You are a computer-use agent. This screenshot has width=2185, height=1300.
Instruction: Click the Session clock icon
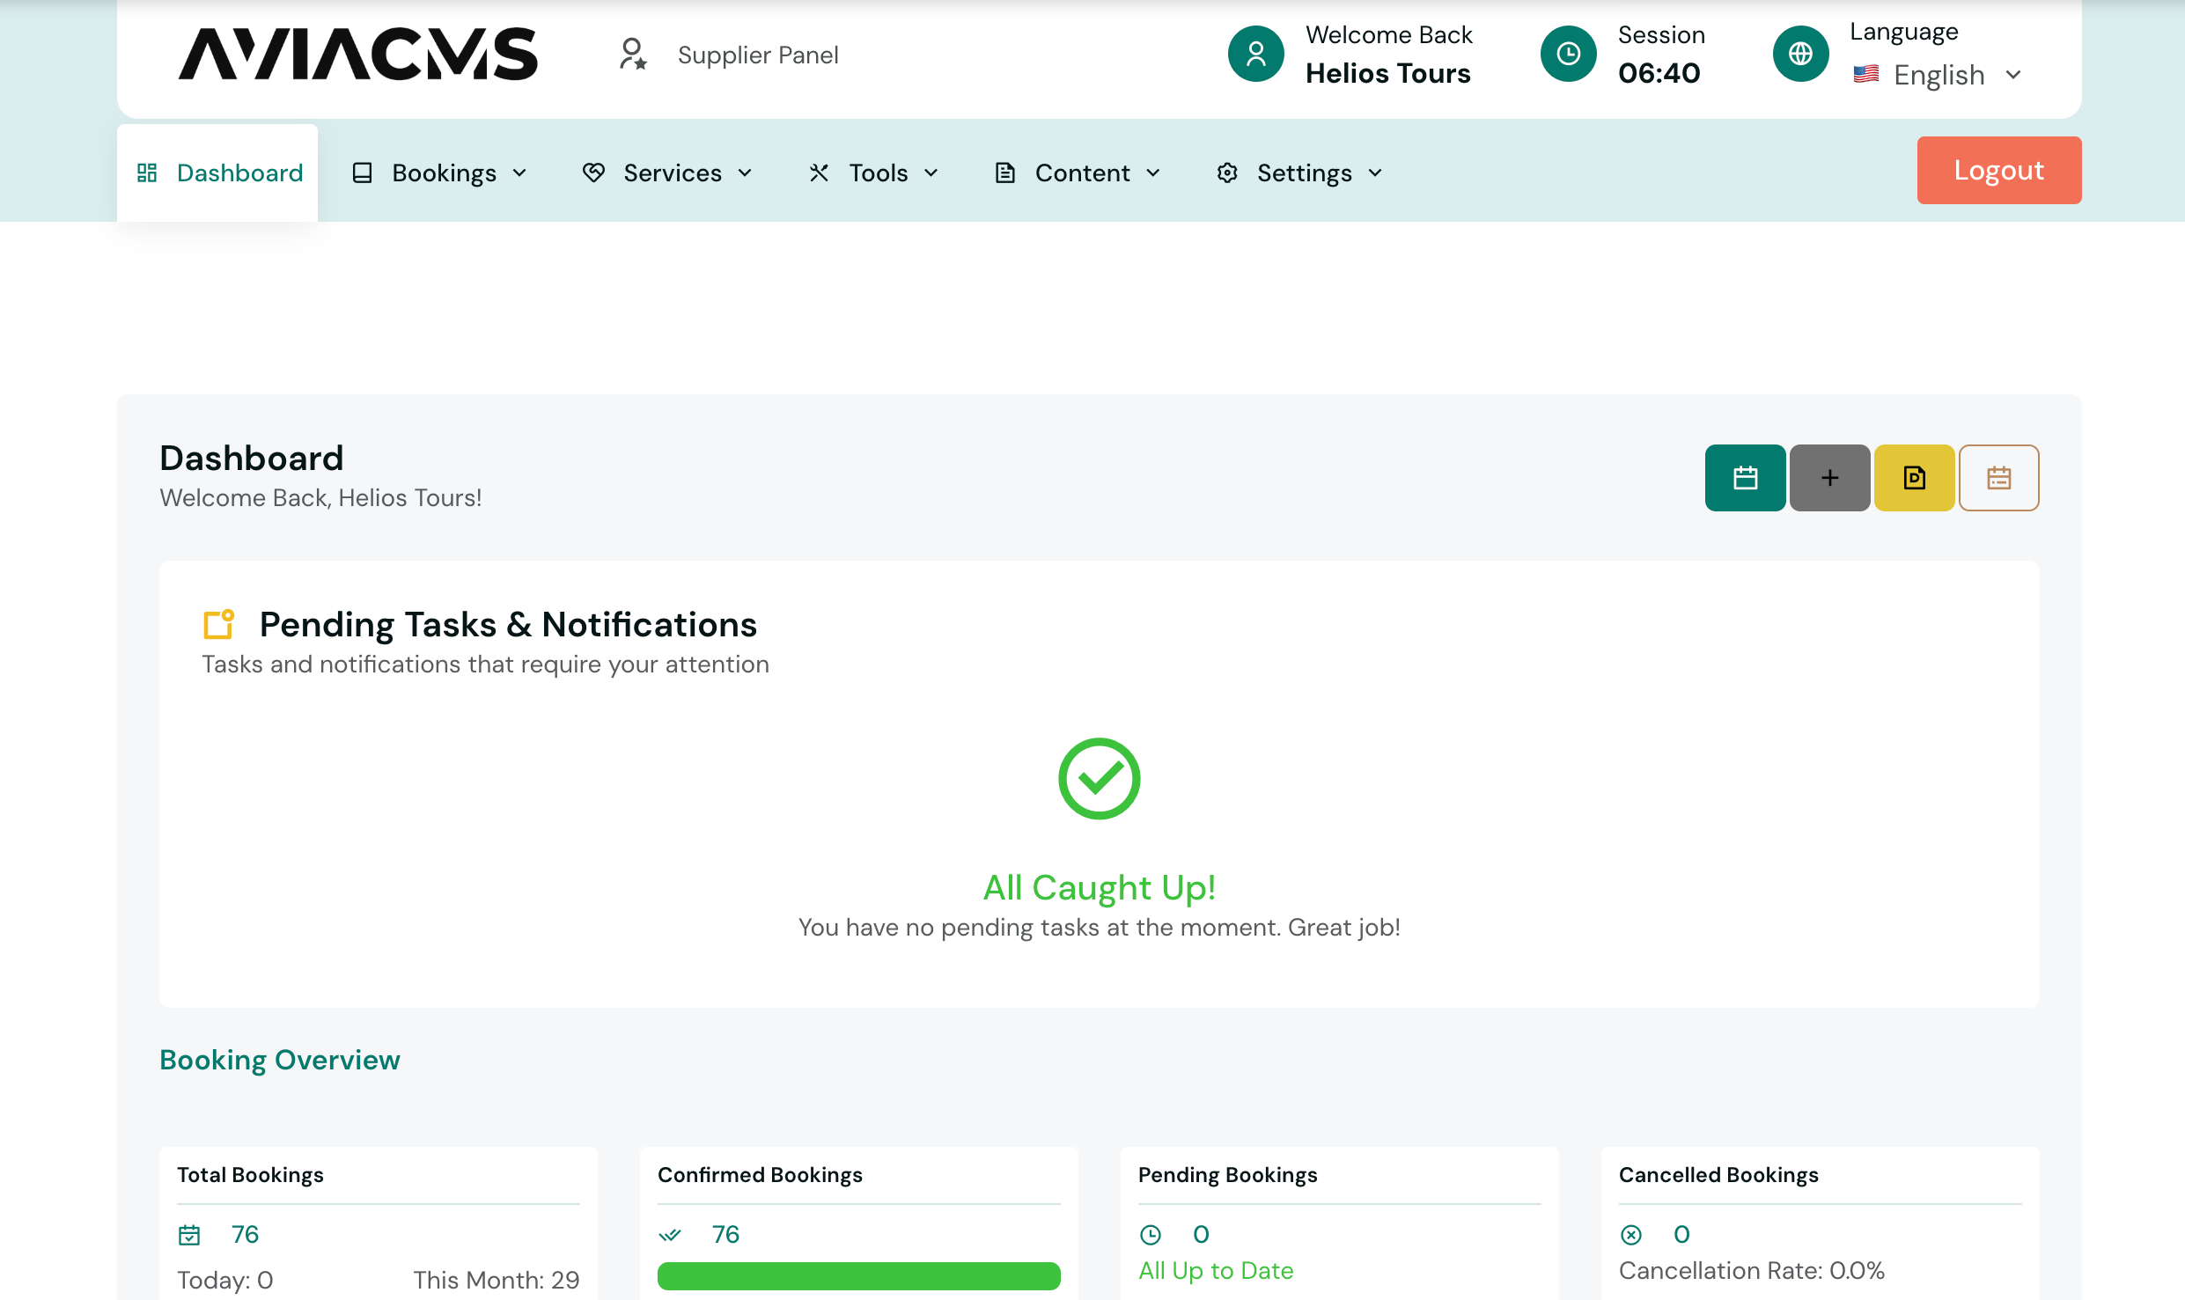point(1568,54)
